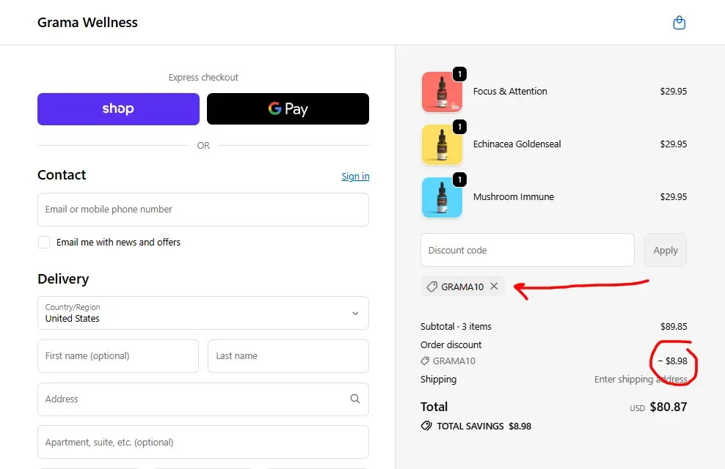The height and width of the screenshot is (469, 725).
Task: Click the discount amount − $8.98
Action: coord(672,361)
